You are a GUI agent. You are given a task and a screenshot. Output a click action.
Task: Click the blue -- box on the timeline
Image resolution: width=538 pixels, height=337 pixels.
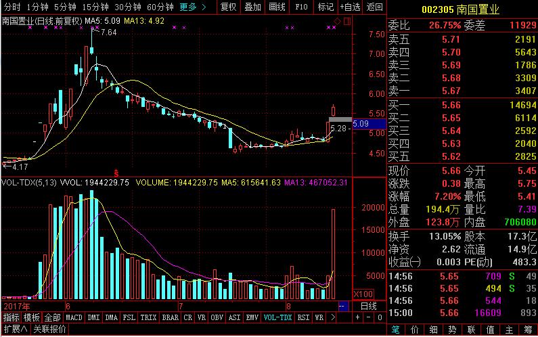343,306
